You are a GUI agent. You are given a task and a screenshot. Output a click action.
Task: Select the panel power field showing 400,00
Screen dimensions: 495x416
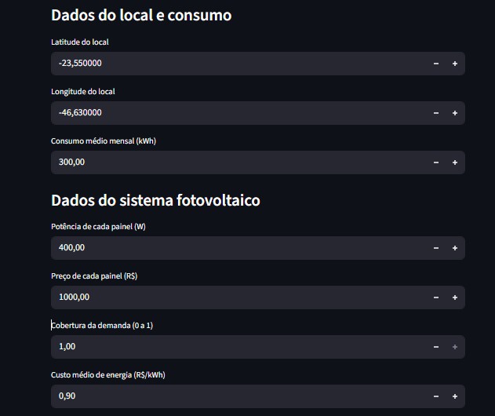pos(239,248)
